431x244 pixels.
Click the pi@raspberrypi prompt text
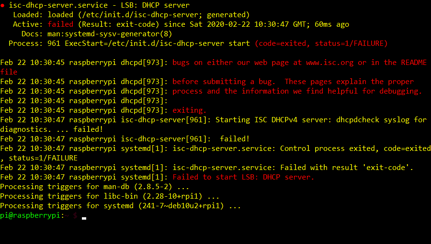click(x=30, y=215)
